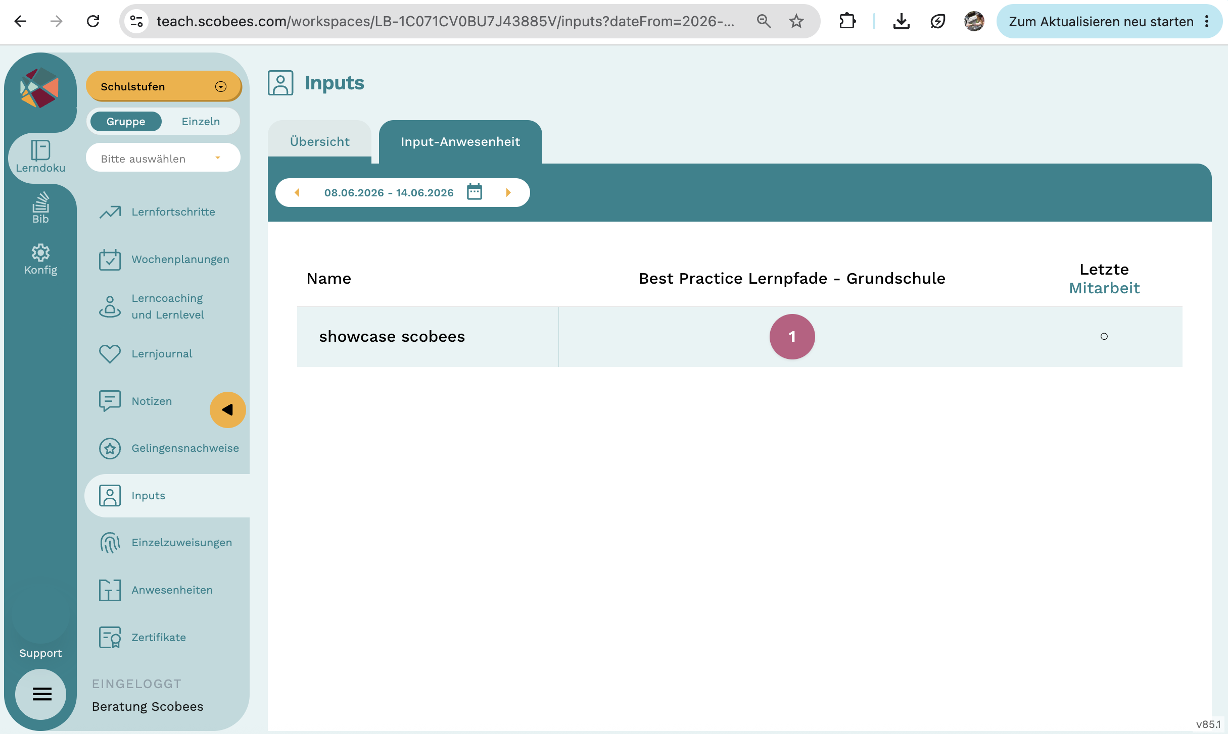Switch to Gruppe mode
Image resolution: width=1228 pixels, height=734 pixels.
(x=126, y=121)
